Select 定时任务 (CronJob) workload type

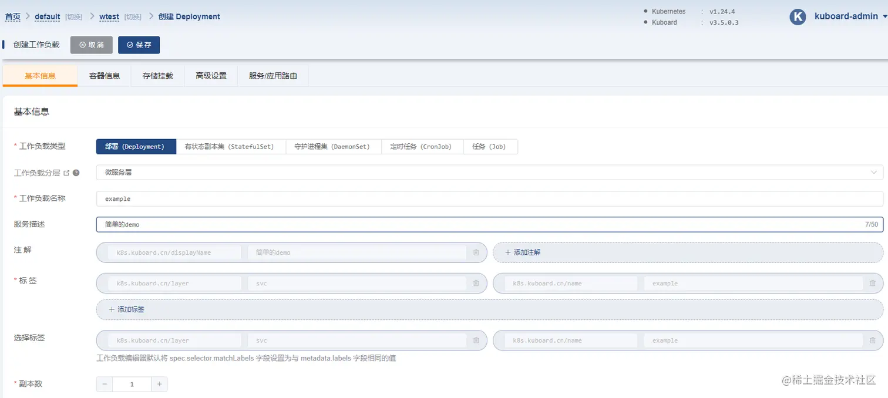(422, 147)
